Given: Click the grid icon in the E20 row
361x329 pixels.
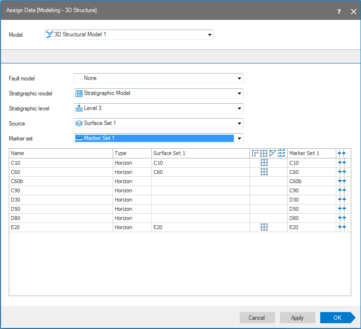Looking at the screenshot, I should tap(264, 227).
